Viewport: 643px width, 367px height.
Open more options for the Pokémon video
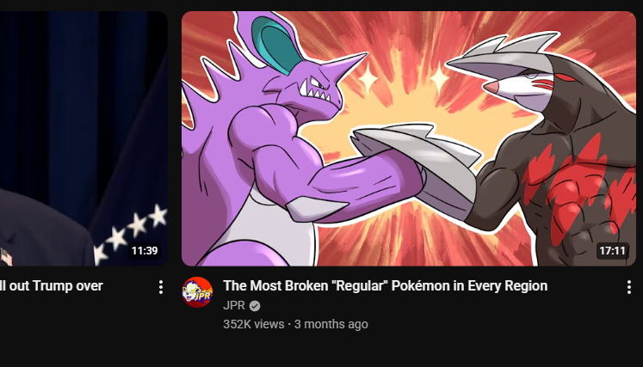(x=628, y=287)
